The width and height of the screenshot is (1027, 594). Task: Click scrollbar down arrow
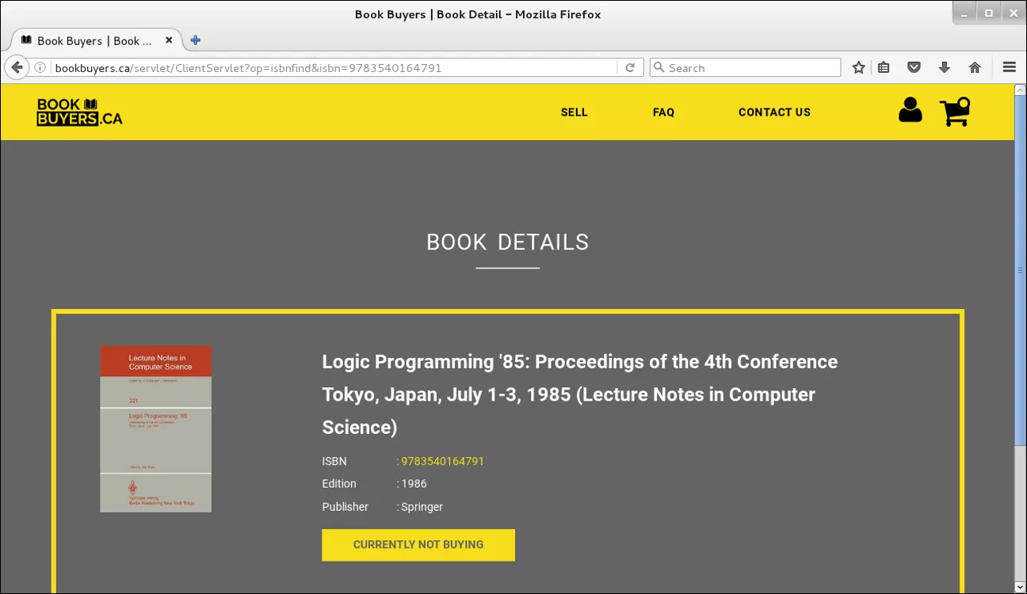tap(1020, 587)
